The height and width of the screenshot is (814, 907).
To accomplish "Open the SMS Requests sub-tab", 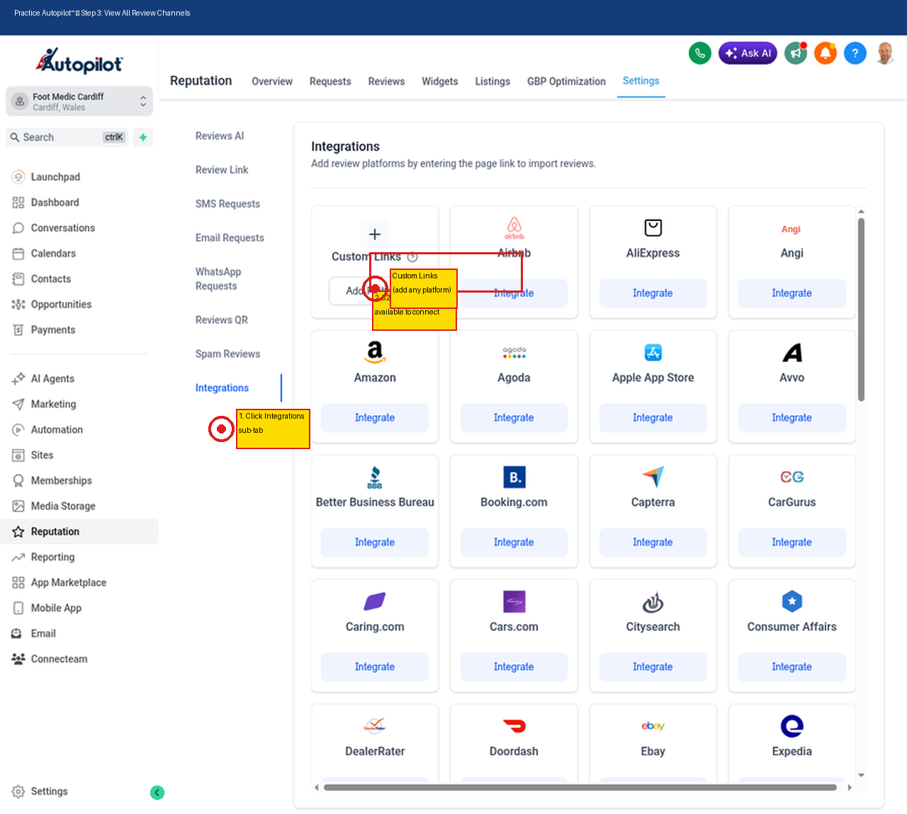I will pyautogui.click(x=227, y=204).
